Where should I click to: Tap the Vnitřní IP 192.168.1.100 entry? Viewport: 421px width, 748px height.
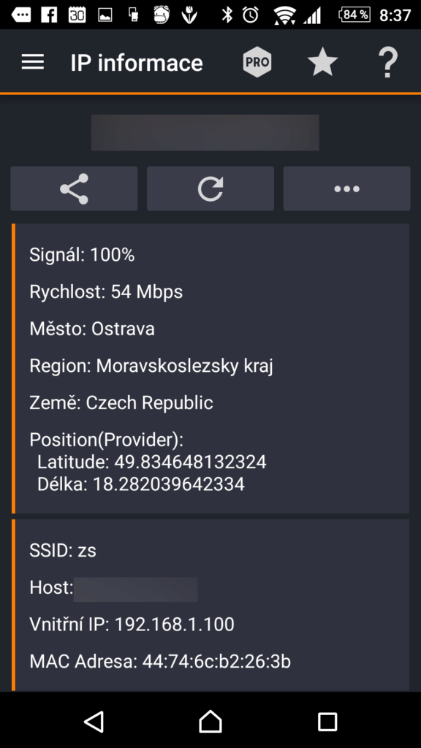[132, 625]
